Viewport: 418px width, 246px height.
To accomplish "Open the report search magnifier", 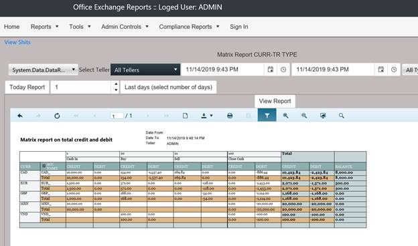I will [341, 116].
